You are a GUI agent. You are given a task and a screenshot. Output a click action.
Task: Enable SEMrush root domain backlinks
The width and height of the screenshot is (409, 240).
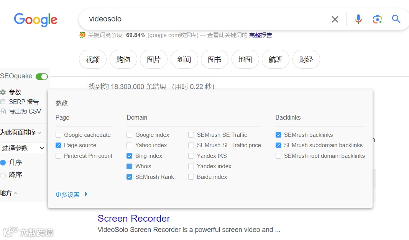(x=279, y=156)
